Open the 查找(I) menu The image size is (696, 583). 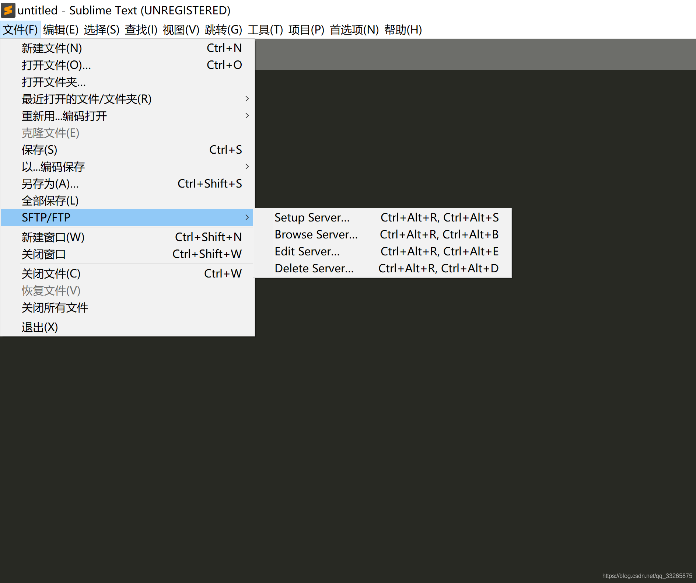(141, 30)
